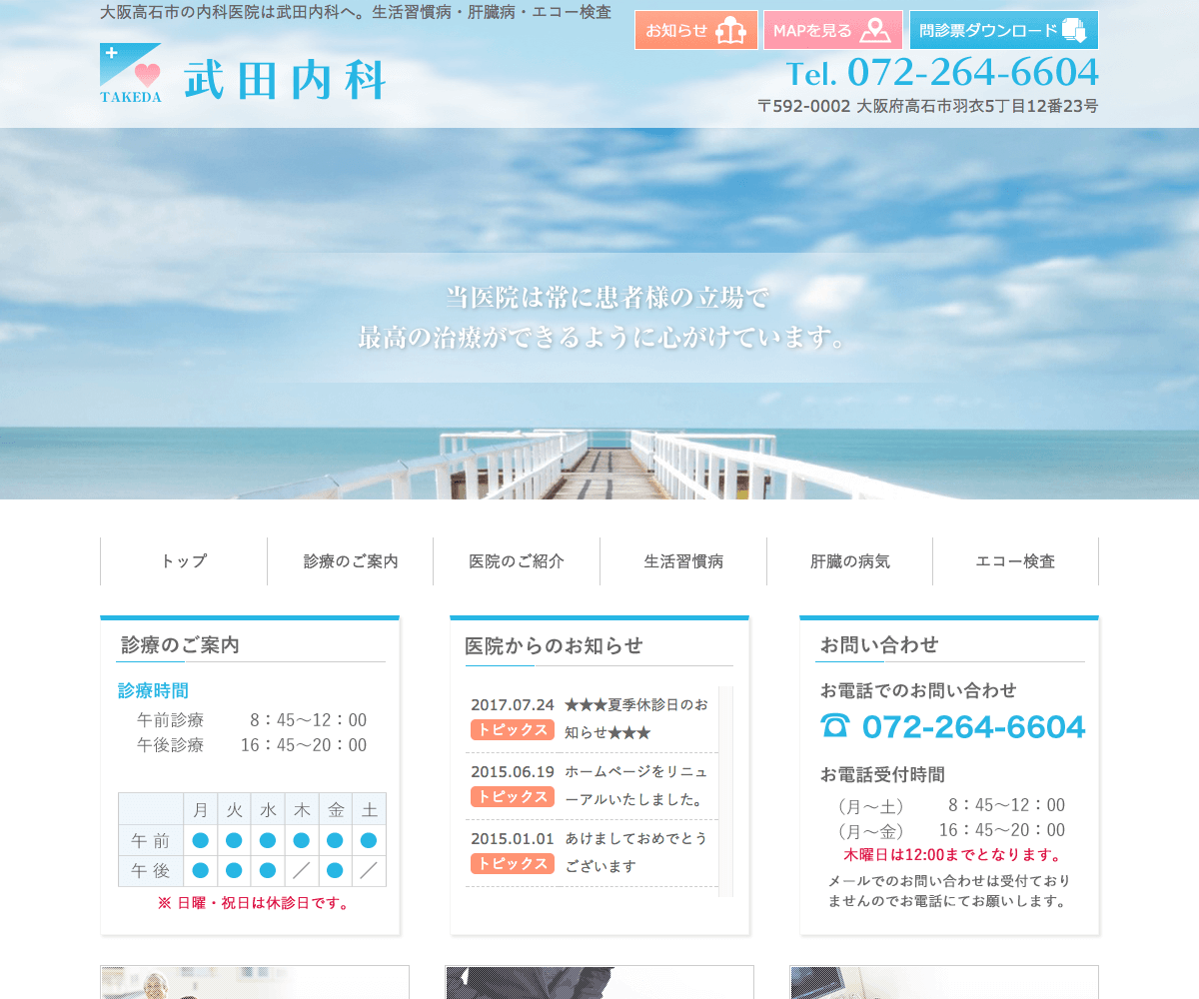Go to 医院のご紹介 page
This screenshot has width=1199, height=999.
click(x=517, y=561)
